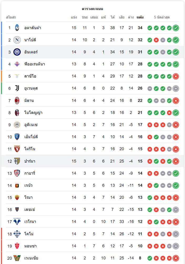Click Atalanta's most recent win result circle
Image resolution: width=185 pixels, height=264 pixels.
point(176,28)
